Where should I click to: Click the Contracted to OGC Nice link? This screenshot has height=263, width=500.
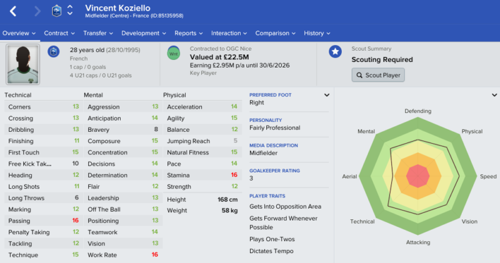221,49
